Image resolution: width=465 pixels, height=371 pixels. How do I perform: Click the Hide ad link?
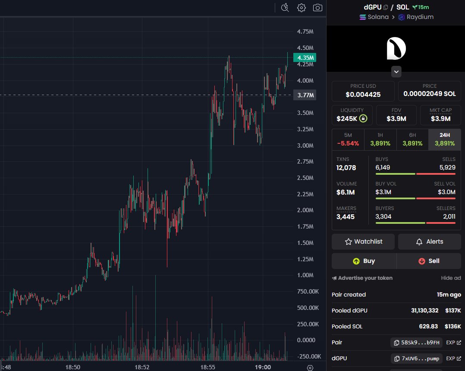450,278
